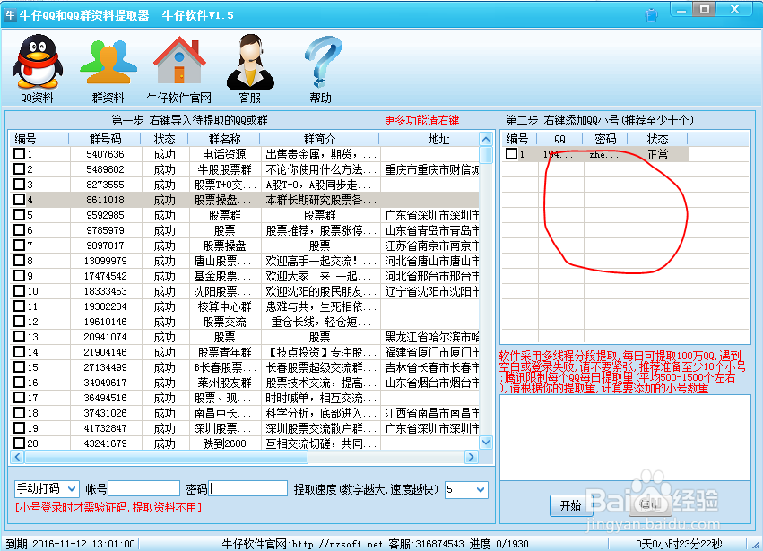Check the checkbox for row 1 group 5407636
Screen dimensions: 763x551
tap(19, 154)
